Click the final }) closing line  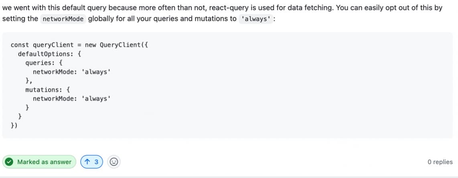[x=14, y=125]
